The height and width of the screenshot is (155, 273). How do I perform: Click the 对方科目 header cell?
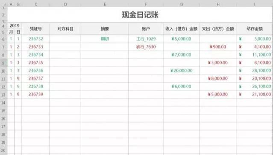[65, 29]
